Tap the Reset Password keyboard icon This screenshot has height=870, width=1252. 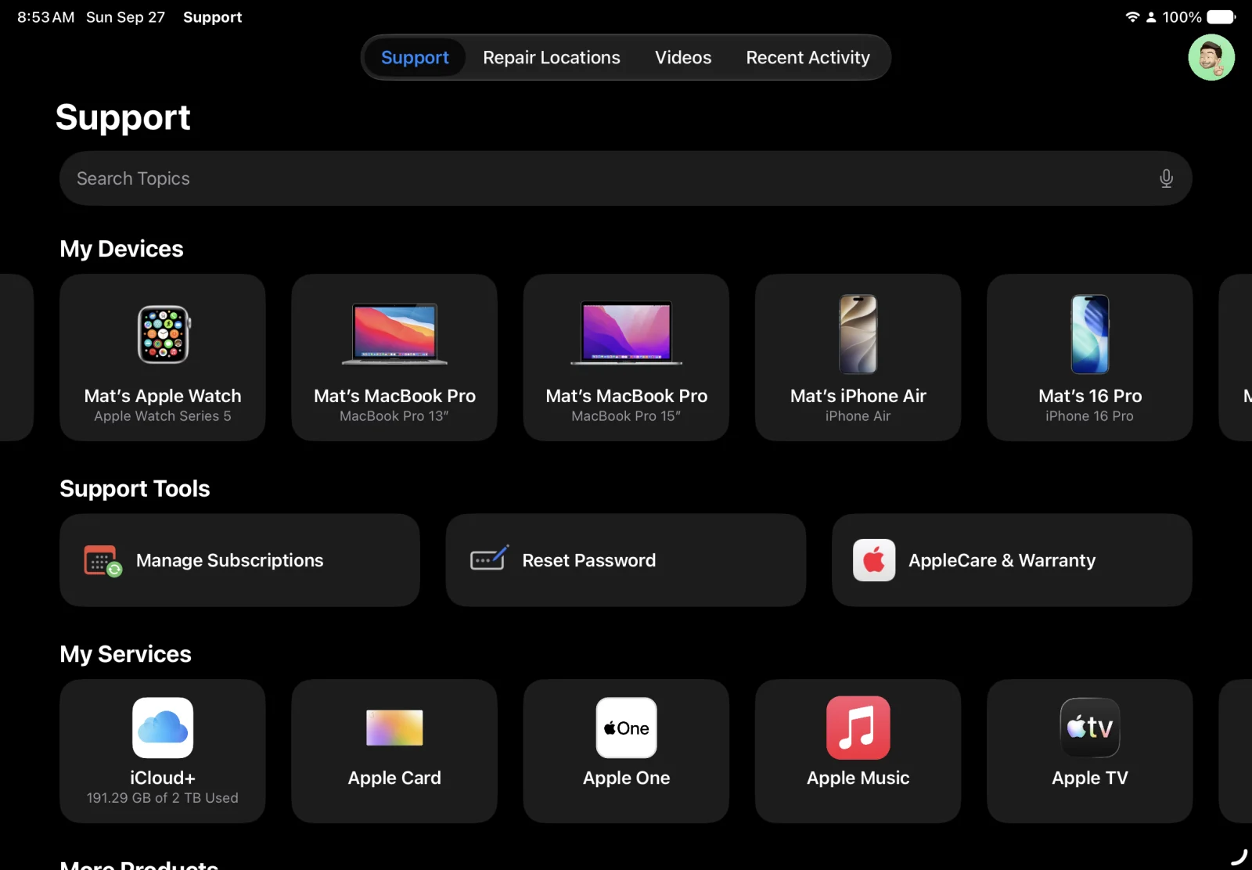(x=490, y=558)
